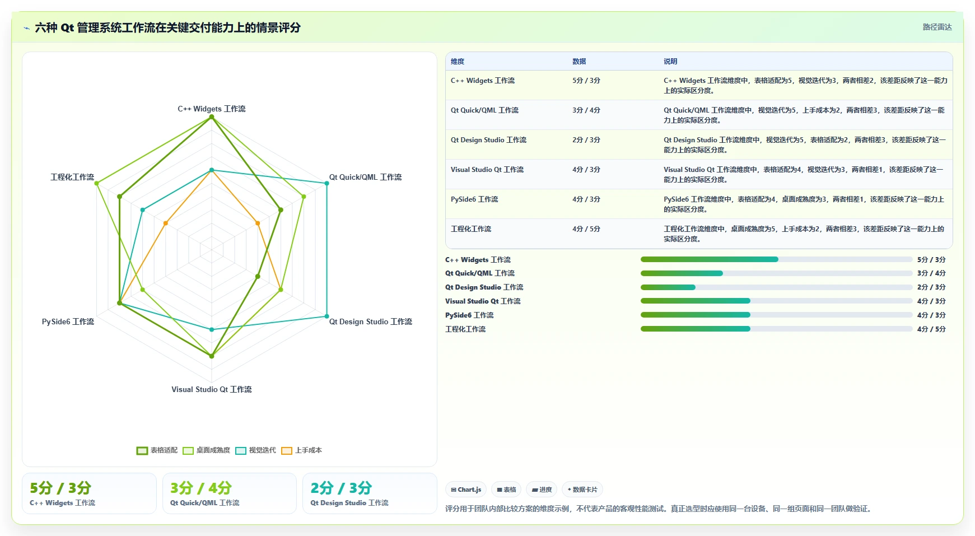Click the Qt Design Studio 工作流 radar axis label
Screen dimensions: 975x536
coord(370,321)
